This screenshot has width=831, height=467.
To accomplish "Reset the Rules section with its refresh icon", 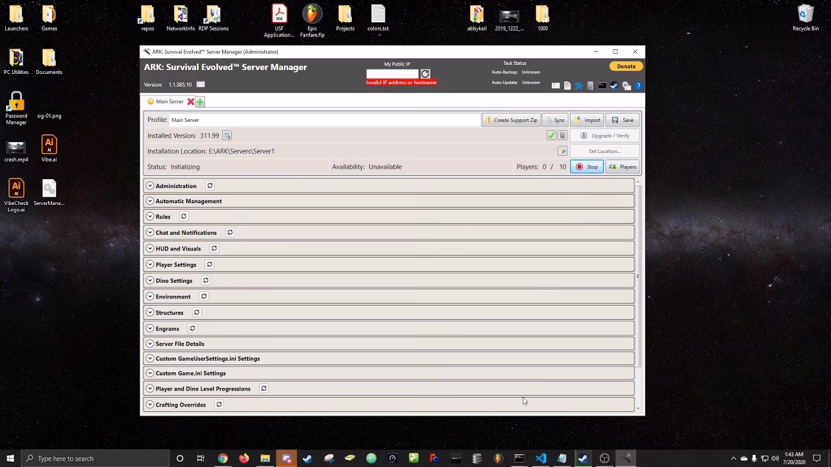I will pos(184,217).
